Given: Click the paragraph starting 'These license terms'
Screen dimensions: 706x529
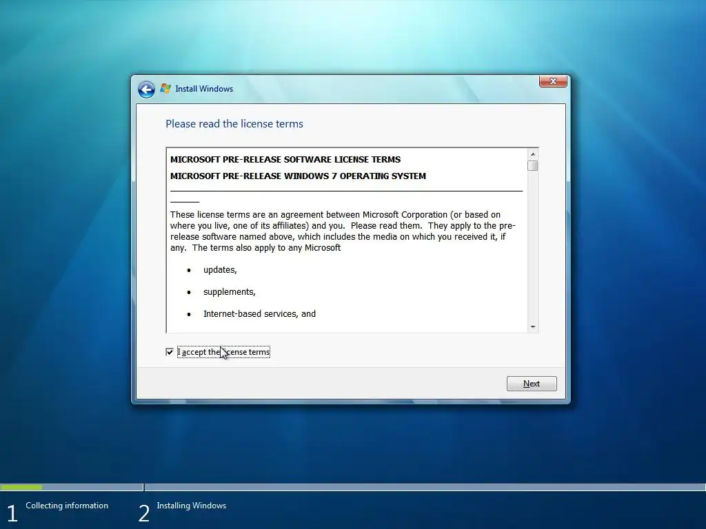Looking at the screenshot, I should pyautogui.click(x=343, y=231).
